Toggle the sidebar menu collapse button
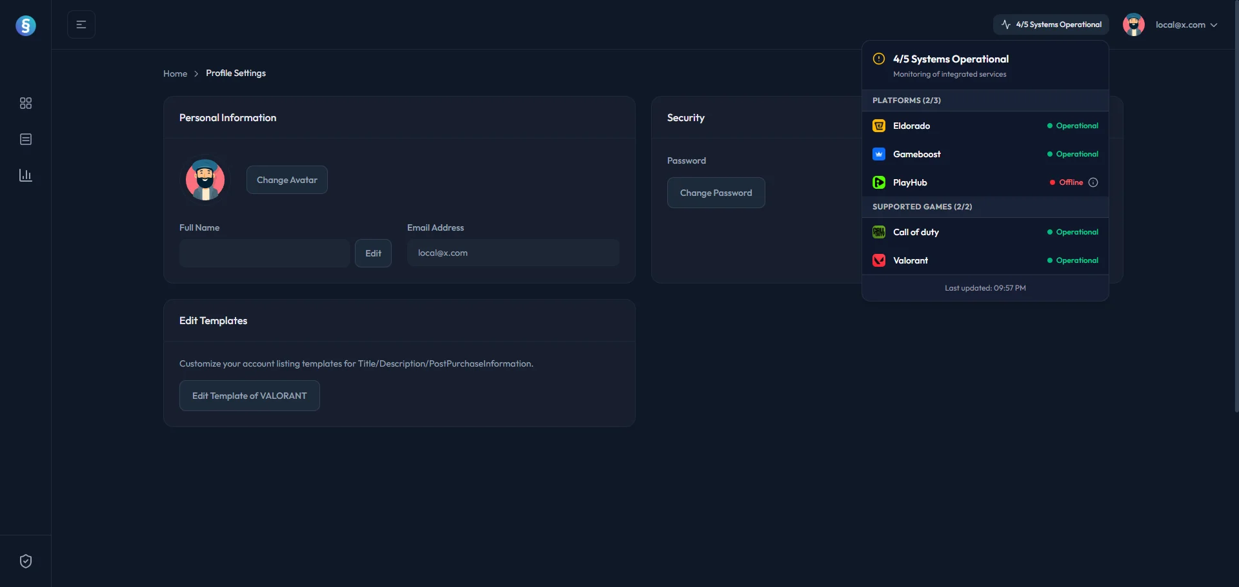Viewport: 1239px width, 587px height. pyautogui.click(x=81, y=24)
